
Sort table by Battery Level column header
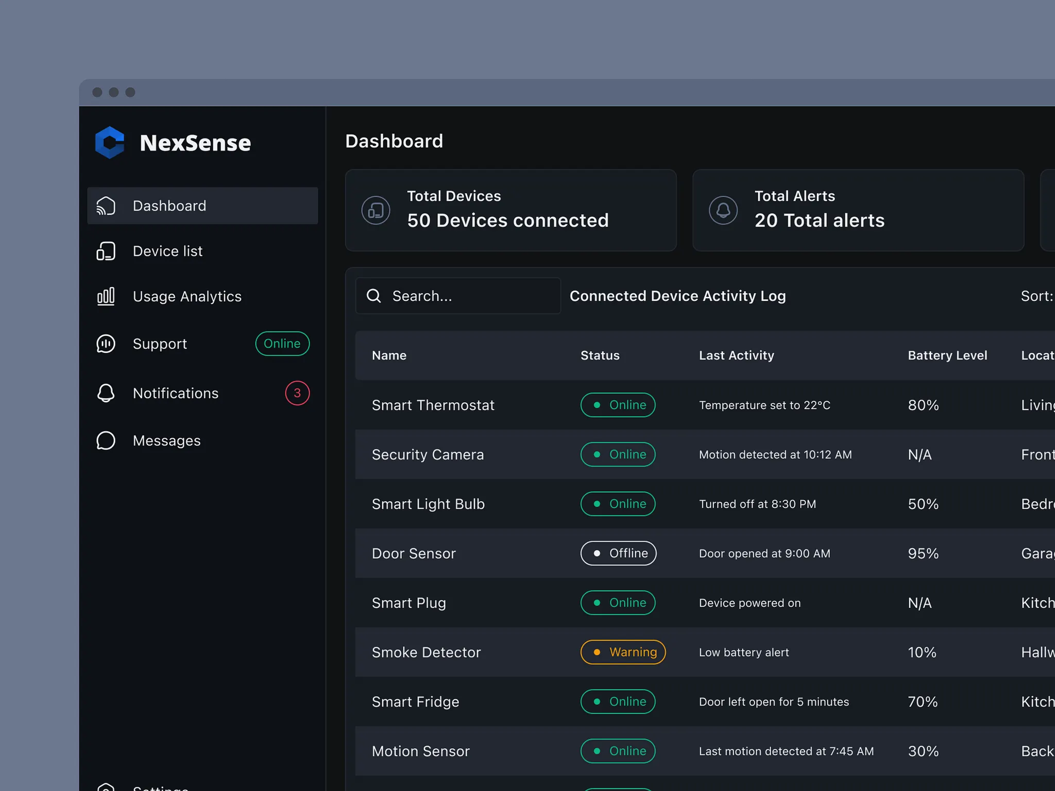click(x=947, y=356)
